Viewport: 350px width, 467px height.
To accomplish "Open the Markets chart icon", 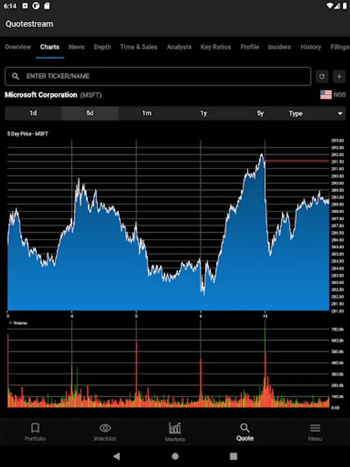I will point(175,428).
